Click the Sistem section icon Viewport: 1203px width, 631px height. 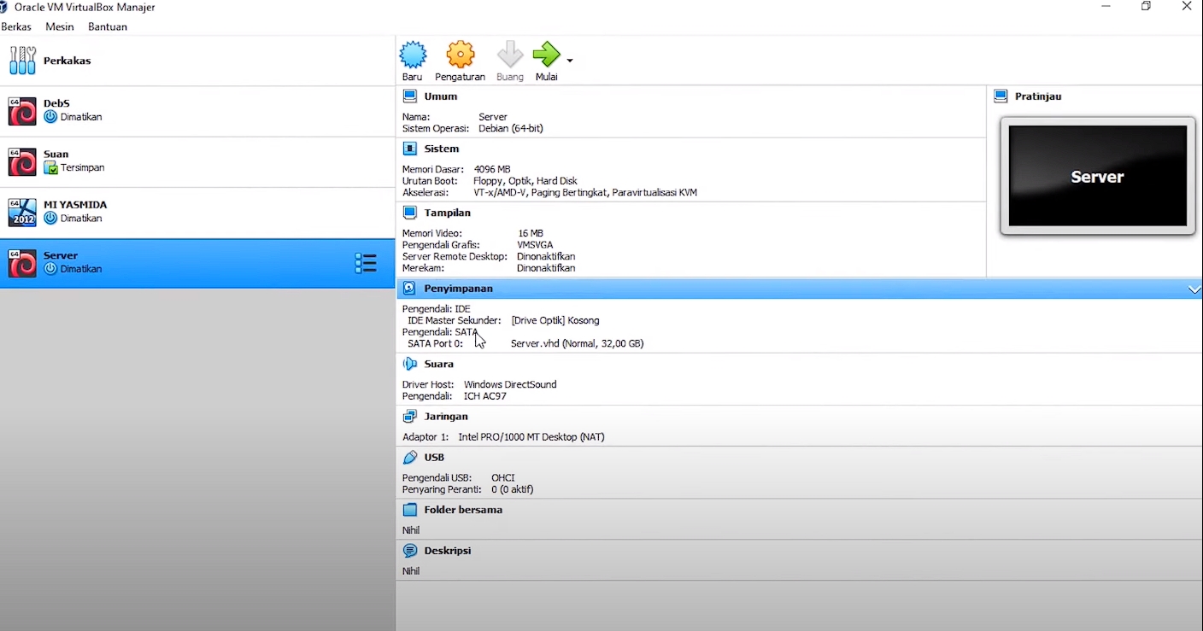(410, 148)
